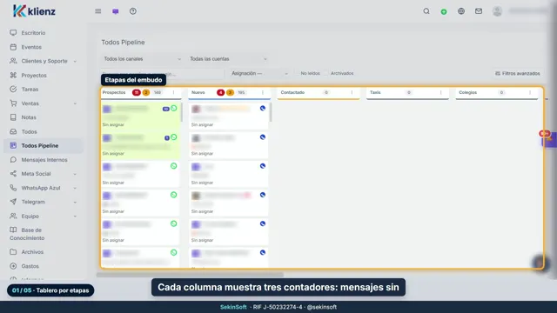
Task: Open the mail envelope icon
Action: (x=479, y=11)
